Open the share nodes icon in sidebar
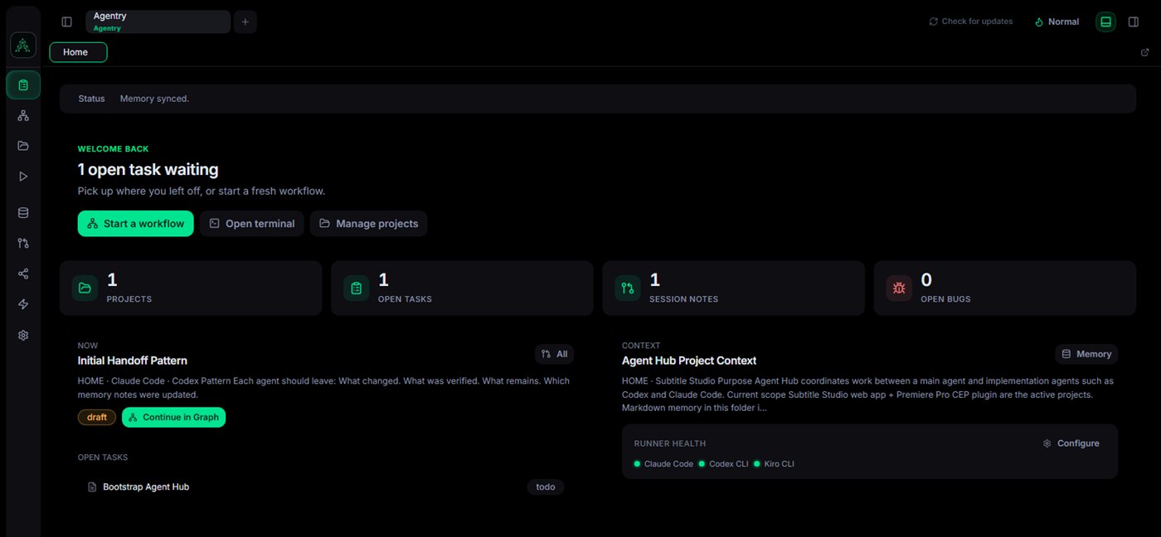 (23, 273)
